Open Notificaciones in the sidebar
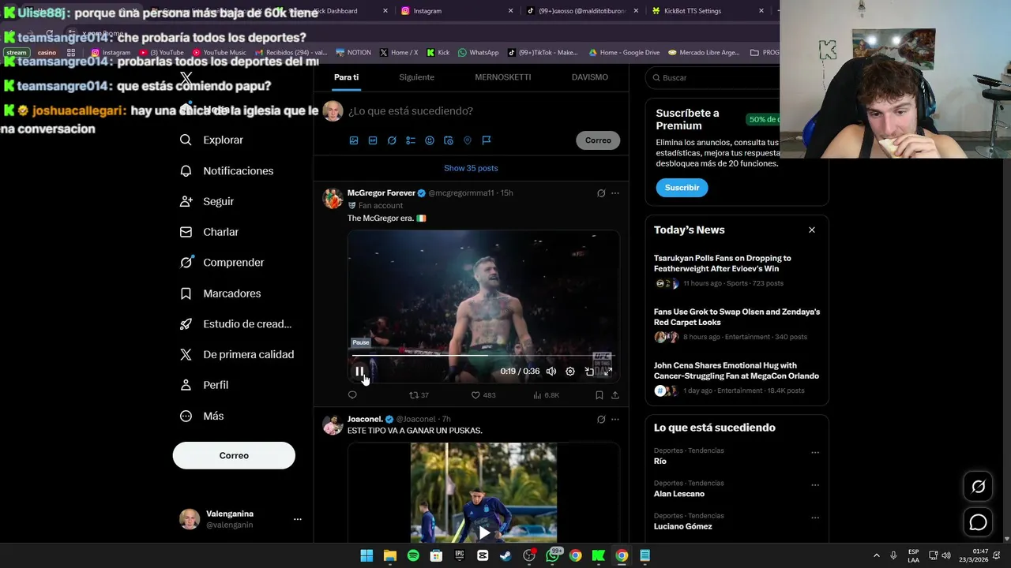Image resolution: width=1011 pixels, height=568 pixels. (227, 170)
